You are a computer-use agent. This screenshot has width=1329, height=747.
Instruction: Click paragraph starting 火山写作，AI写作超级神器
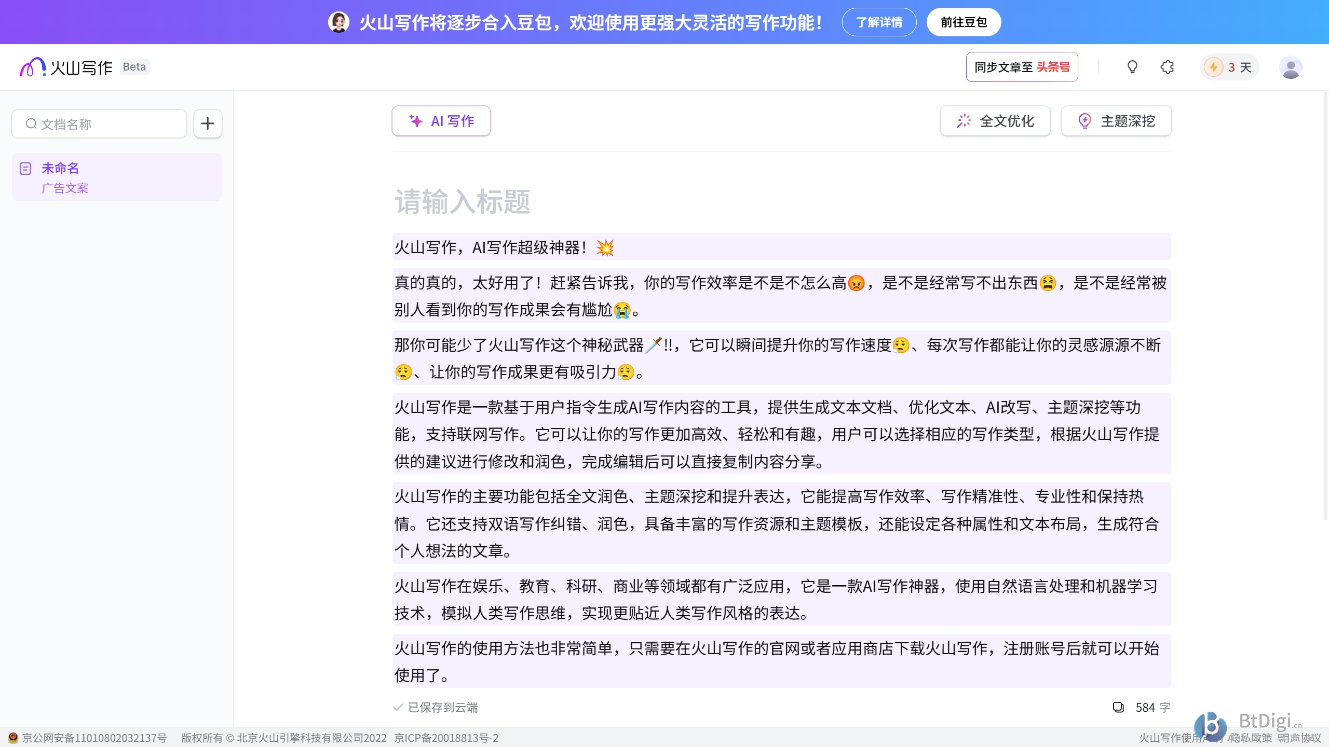(x=781, y=247)
